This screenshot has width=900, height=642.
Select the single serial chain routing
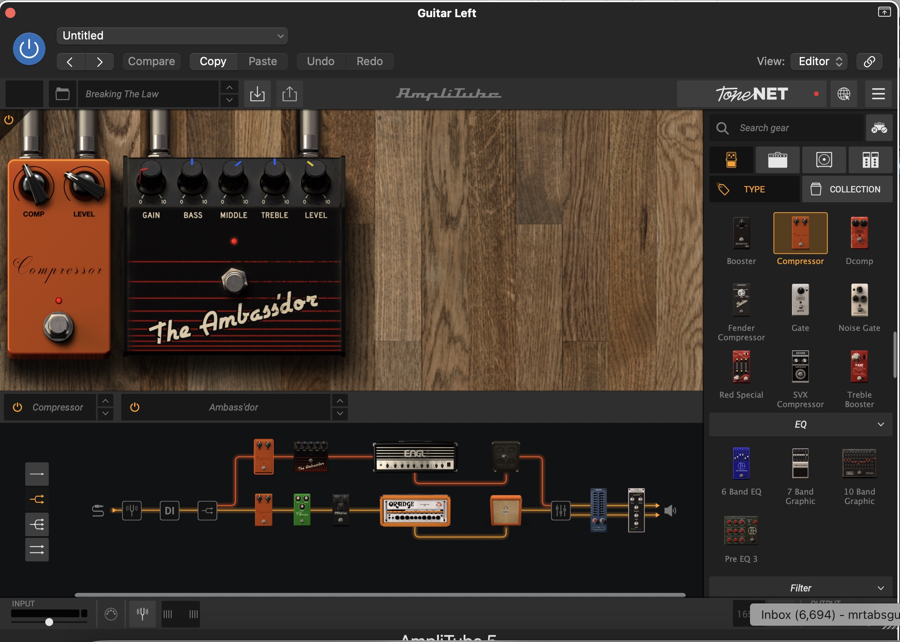coord(37,474)
